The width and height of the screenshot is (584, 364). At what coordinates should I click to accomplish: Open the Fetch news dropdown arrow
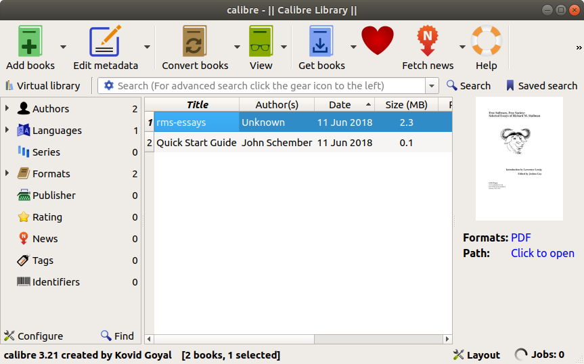pos(462,47)
